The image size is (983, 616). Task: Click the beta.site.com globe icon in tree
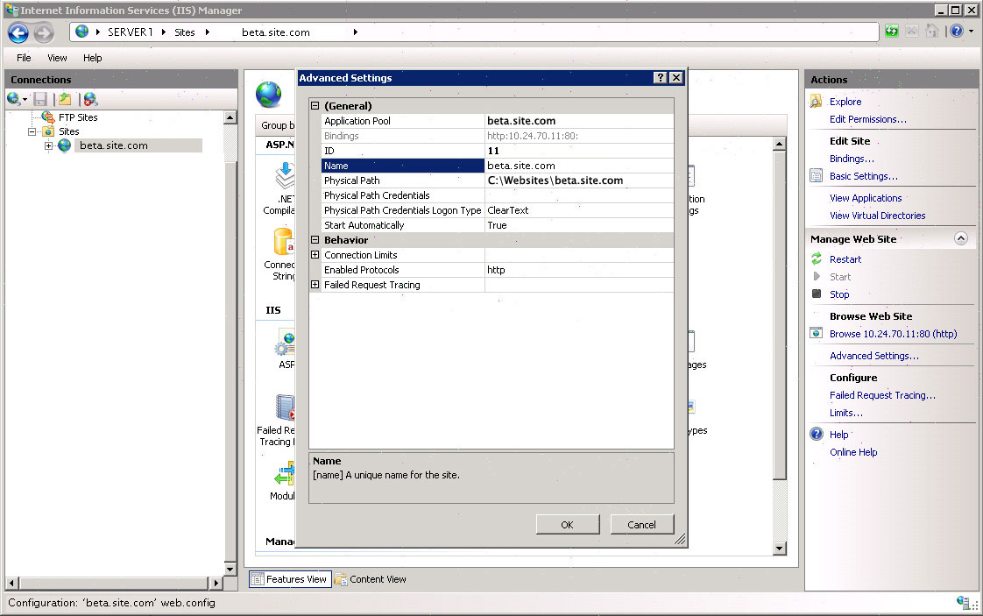point(64,145)
